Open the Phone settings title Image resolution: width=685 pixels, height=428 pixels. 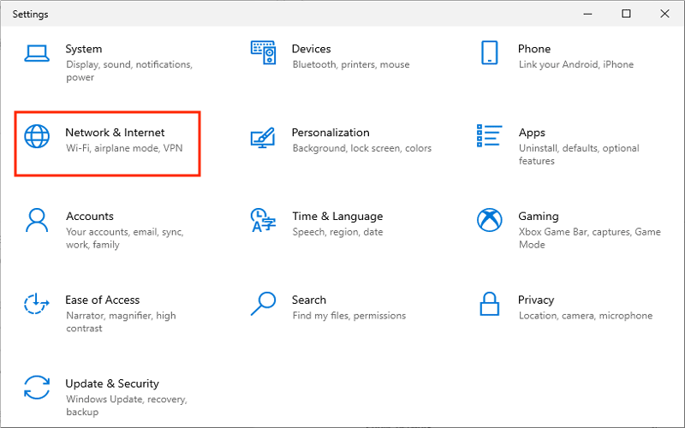tap(533, 49)
